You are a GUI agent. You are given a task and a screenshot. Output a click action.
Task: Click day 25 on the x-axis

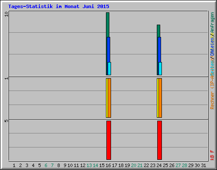[165, 165]
